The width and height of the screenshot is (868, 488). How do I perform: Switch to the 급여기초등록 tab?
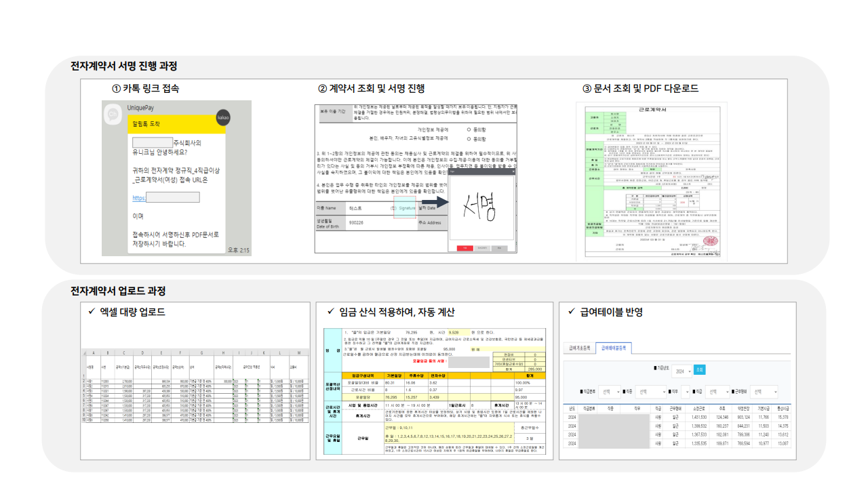coord(580,348)
